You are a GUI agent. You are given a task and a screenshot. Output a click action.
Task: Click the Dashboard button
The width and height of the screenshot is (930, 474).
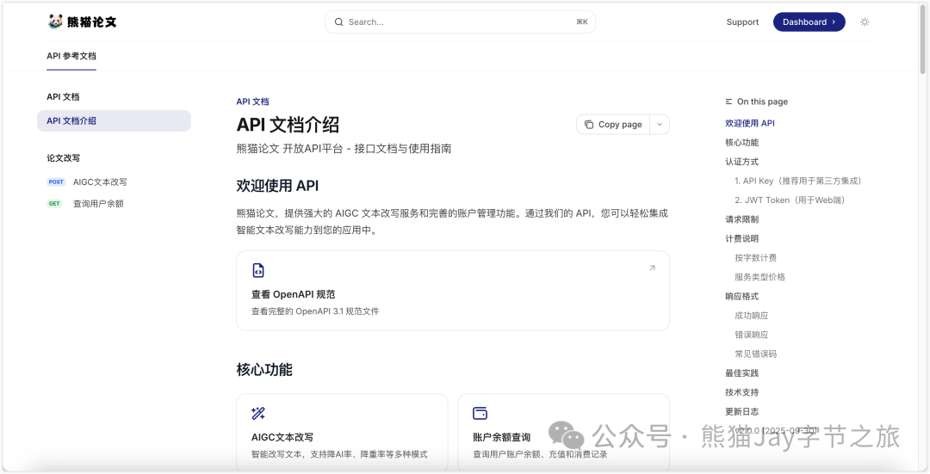click(809, 22)
